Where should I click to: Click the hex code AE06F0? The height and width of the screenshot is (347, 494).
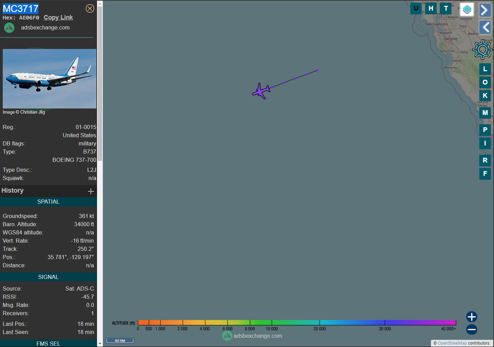coord(29,18)
